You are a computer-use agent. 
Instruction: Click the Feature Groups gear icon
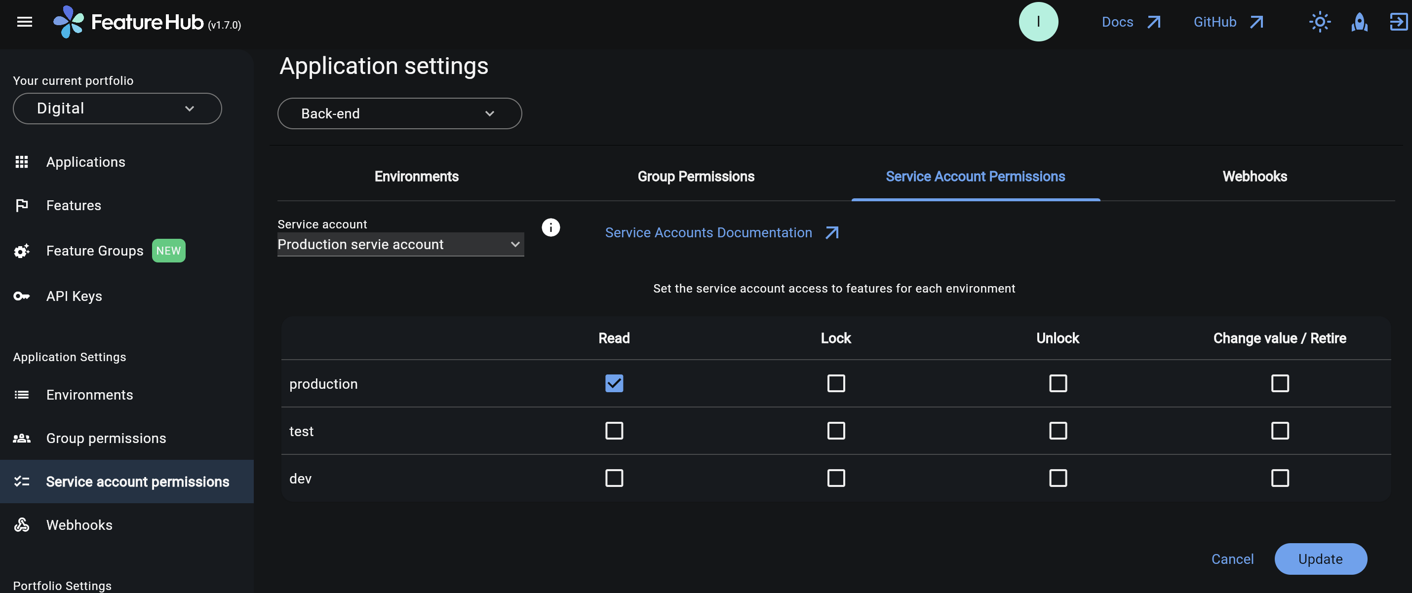[x=22, y=250]
